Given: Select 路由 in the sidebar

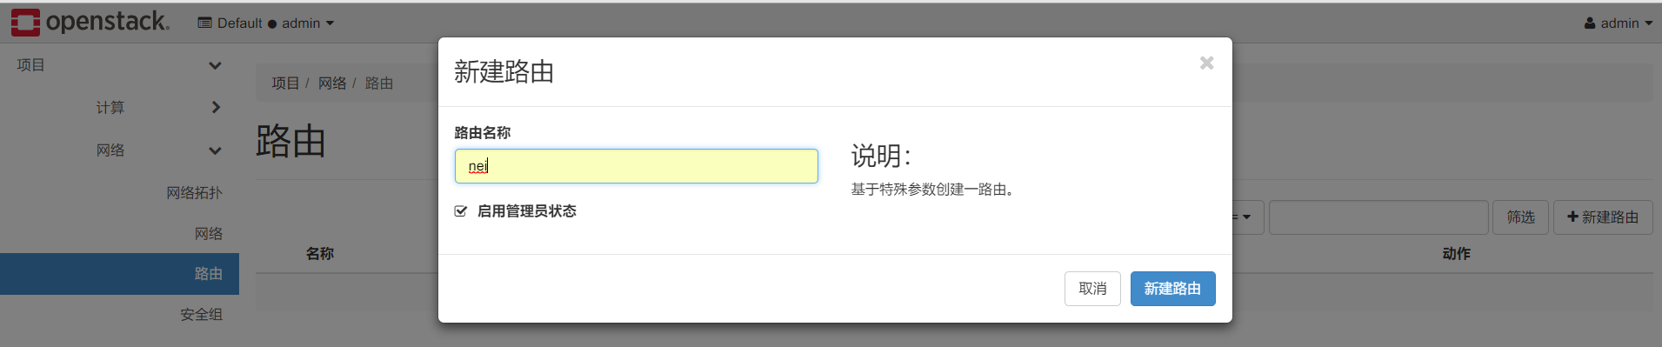Looking at the screenshot, I should pyautogui.click(x=119, y=274).
